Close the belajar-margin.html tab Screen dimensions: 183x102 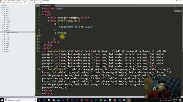click(x=53, y=6)
